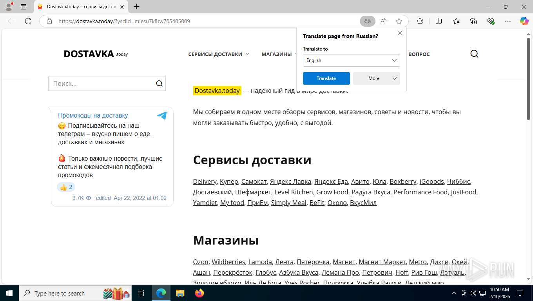Open File Explorer from taskbar
The image size is (533, 301).
coord(180,293)
